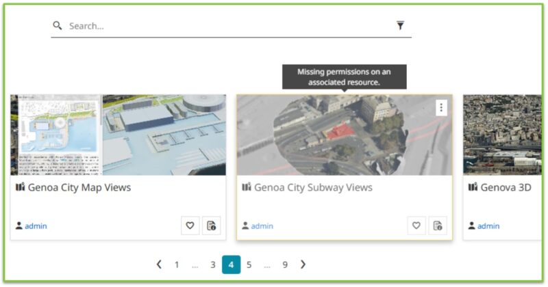Open Genoa City Map Views thumbnail

click(x=118, y=135)
